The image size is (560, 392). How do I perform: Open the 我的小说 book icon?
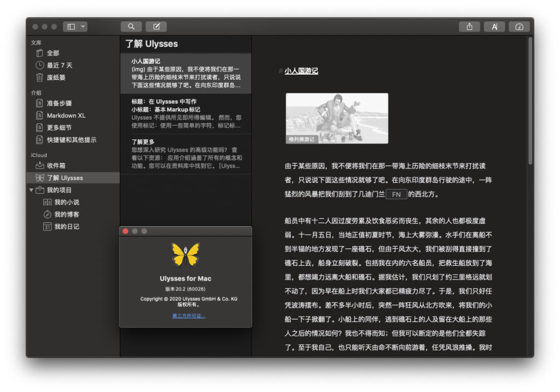(47, 202)
